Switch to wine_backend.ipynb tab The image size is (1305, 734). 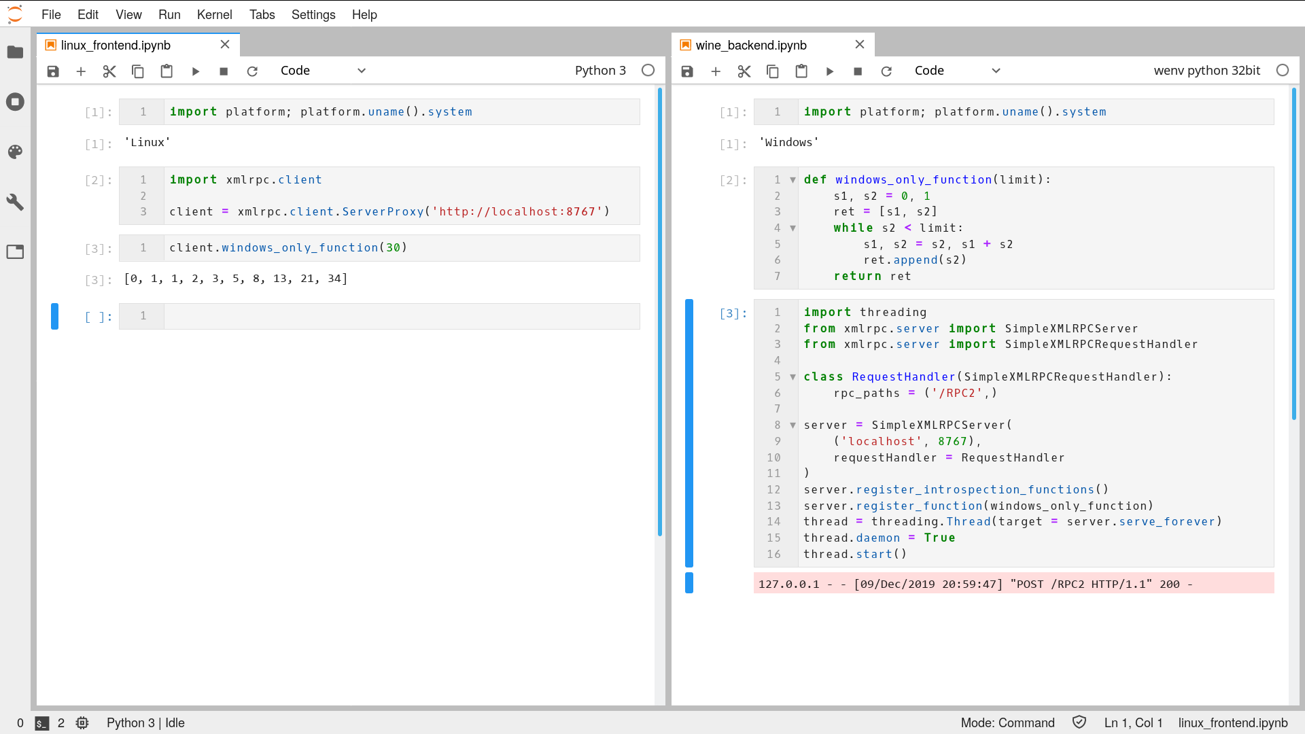click(x=751, y=45)
